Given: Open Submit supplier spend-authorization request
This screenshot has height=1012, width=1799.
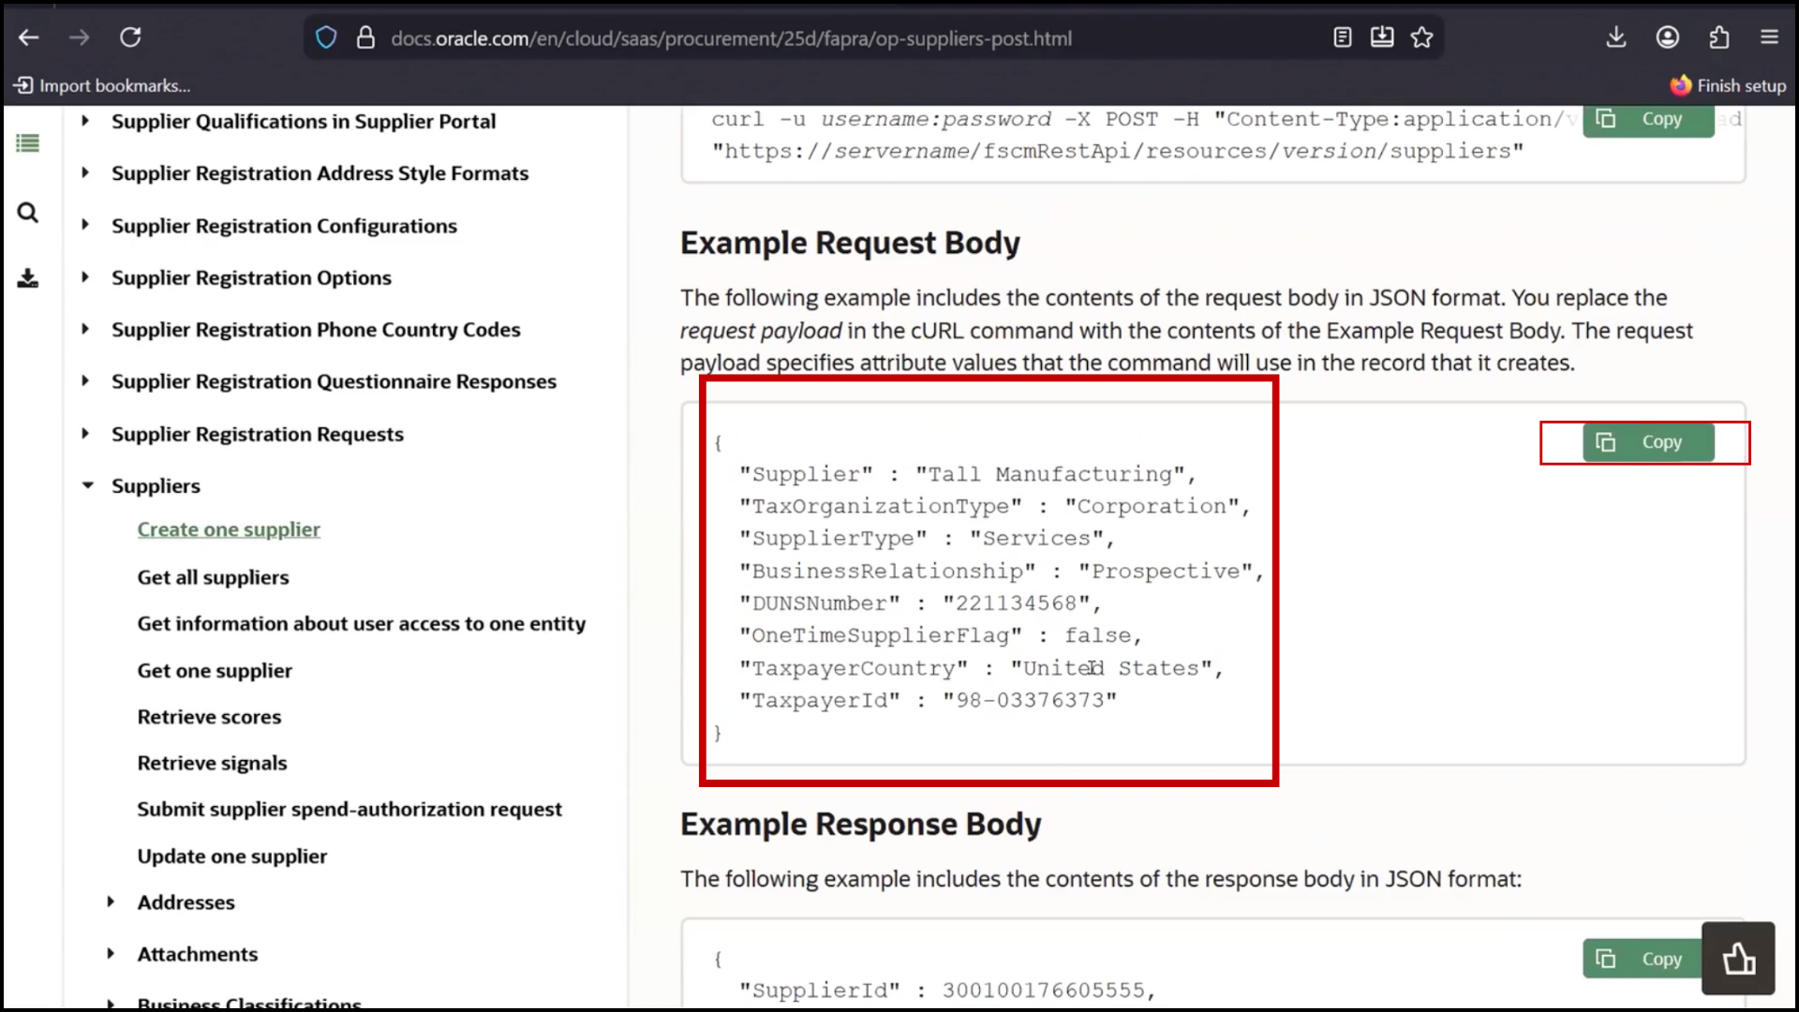Looking at the screenshot, I should coord(349,809).
